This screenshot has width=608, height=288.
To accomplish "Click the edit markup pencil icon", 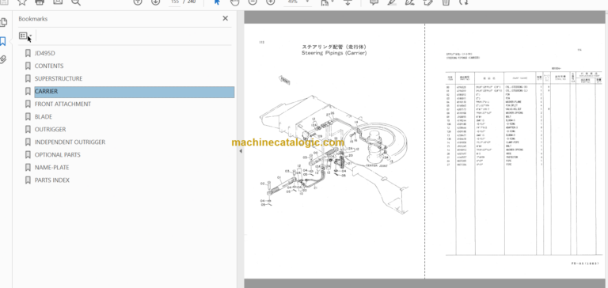I will coord(428,2).
